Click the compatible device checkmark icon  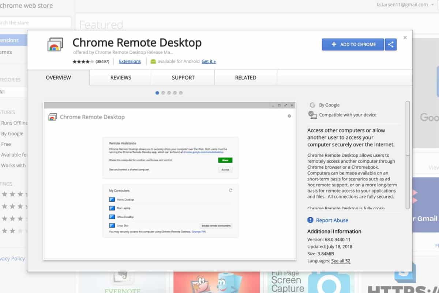[312, 115]
